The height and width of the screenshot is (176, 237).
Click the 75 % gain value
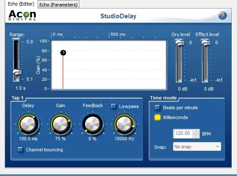pos(61,139)
